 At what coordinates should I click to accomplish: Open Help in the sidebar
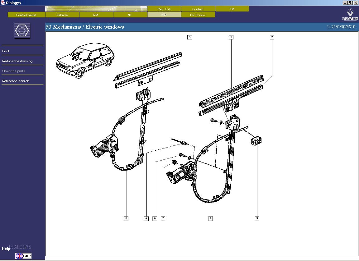coord(6,249)
